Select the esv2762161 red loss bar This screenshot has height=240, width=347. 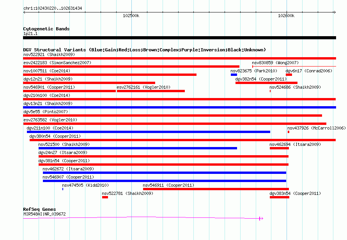coord(151,91)
